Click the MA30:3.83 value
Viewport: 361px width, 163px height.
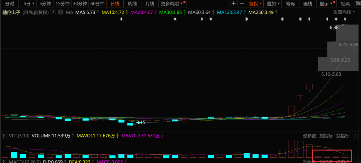click(x=170, y=12)
